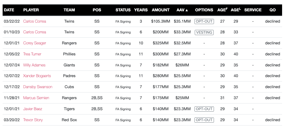The image size is (285, 127).
Task: Click the OPT-OUT badge in Trevor Story's row
Action: click(204, 120)
